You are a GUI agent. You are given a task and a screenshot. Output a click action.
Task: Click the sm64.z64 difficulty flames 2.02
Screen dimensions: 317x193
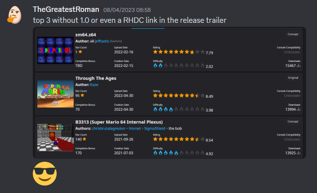[179, 65]
